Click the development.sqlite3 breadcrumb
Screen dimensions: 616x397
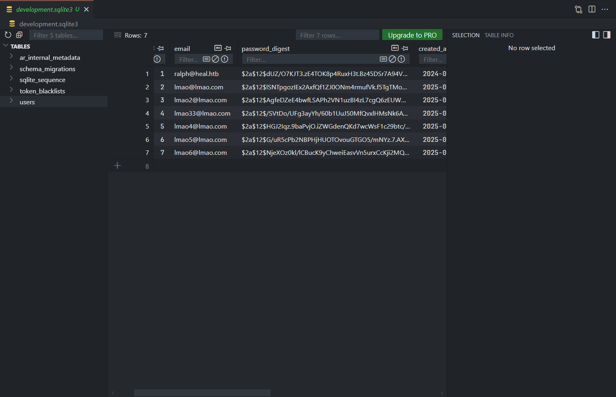[49, 24]
